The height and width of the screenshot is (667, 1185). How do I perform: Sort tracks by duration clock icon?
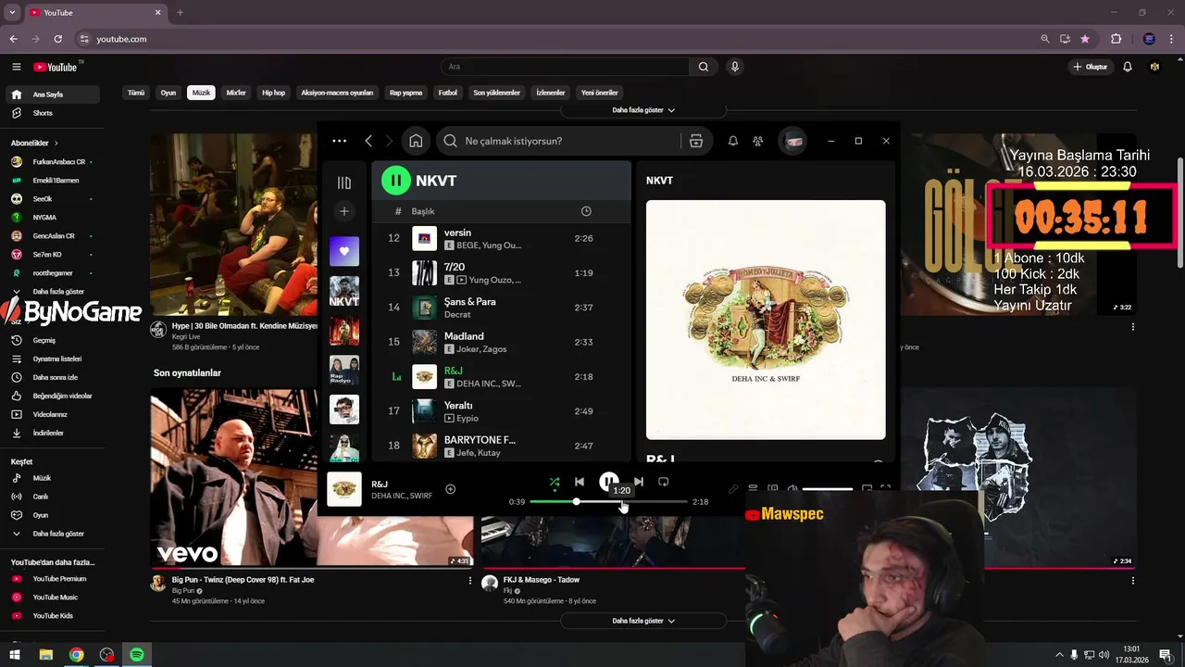pyautogui.click(x=586, y=211)
